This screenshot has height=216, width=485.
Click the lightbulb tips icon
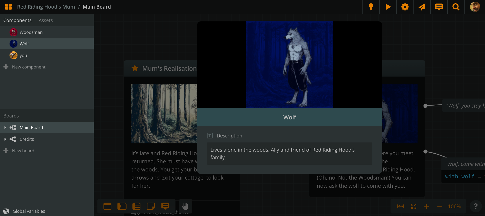click(371, 7)
